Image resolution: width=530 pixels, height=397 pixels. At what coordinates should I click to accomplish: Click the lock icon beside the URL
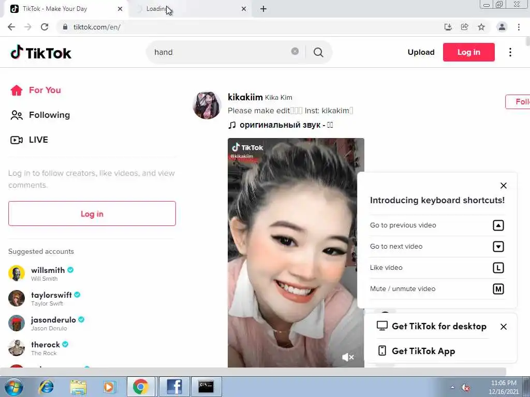pos(65,27)
